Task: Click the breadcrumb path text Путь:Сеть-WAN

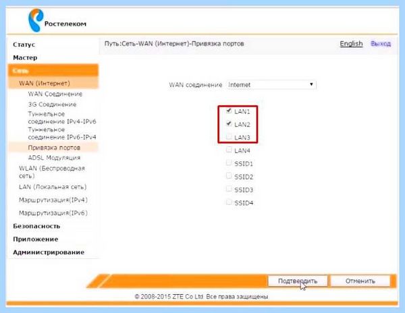Action: (x=129, y=44)
